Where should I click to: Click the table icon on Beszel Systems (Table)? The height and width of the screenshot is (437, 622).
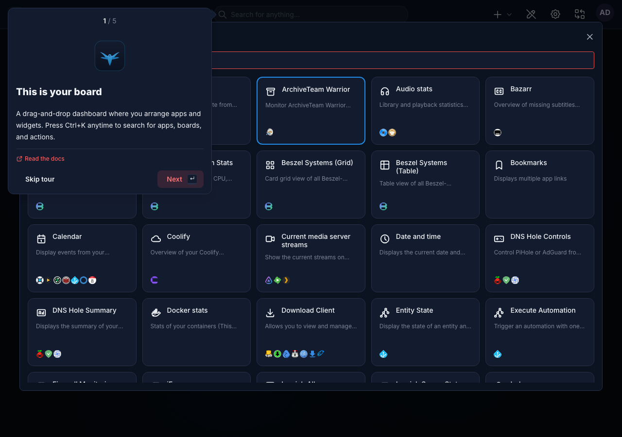point(385,165)
